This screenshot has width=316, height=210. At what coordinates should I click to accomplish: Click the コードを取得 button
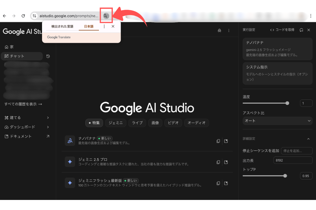pos(282,30)
